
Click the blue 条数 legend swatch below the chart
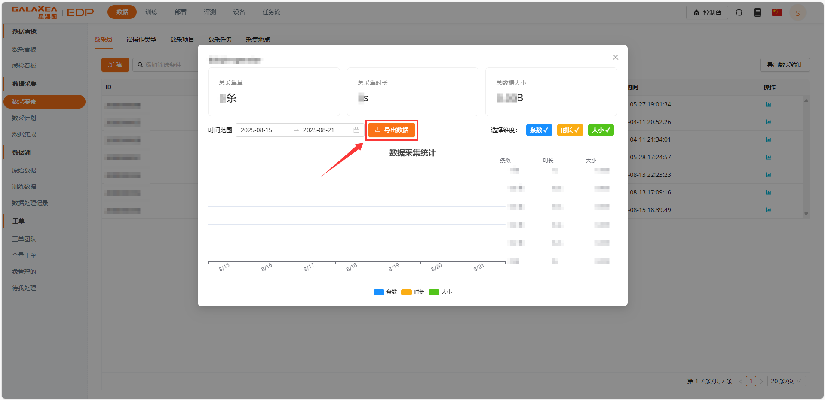(x=379, y=292)
